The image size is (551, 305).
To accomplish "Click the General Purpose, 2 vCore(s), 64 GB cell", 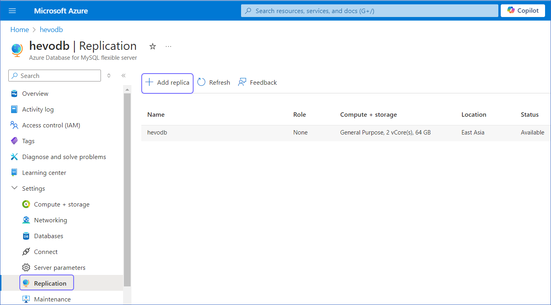I will [386, 133].
